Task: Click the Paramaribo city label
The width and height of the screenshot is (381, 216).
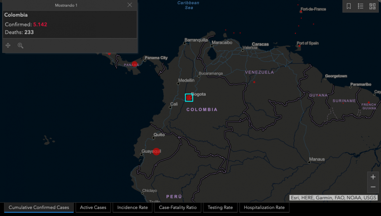Action: point(361,85)
